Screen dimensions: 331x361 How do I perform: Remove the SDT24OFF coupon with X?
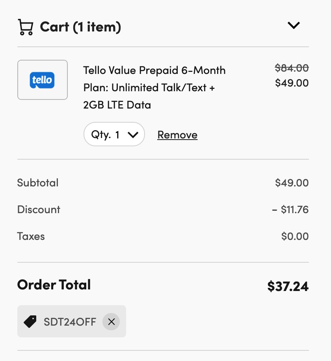point(111,322)
